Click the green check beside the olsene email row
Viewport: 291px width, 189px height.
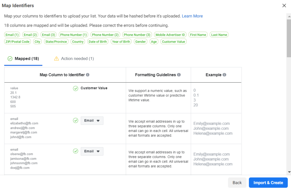76,151
